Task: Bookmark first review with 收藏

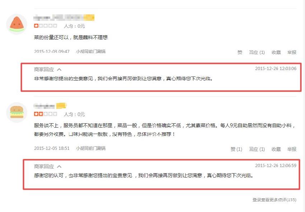Action: (x=276, y=52)
